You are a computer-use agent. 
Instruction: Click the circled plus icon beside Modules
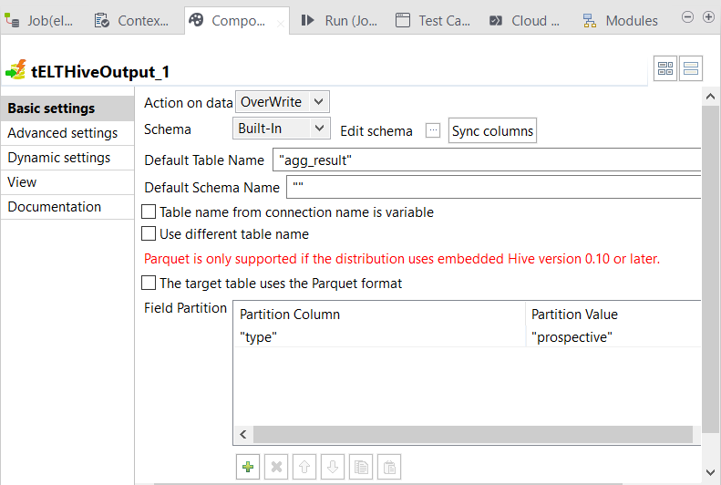pos(708,17)
